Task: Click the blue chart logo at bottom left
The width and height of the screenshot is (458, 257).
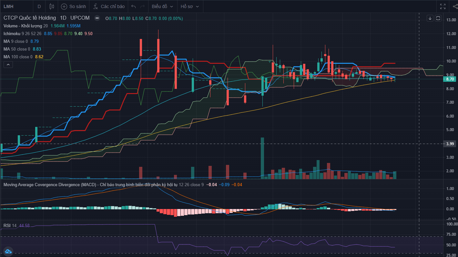Action: coord(8,251)
